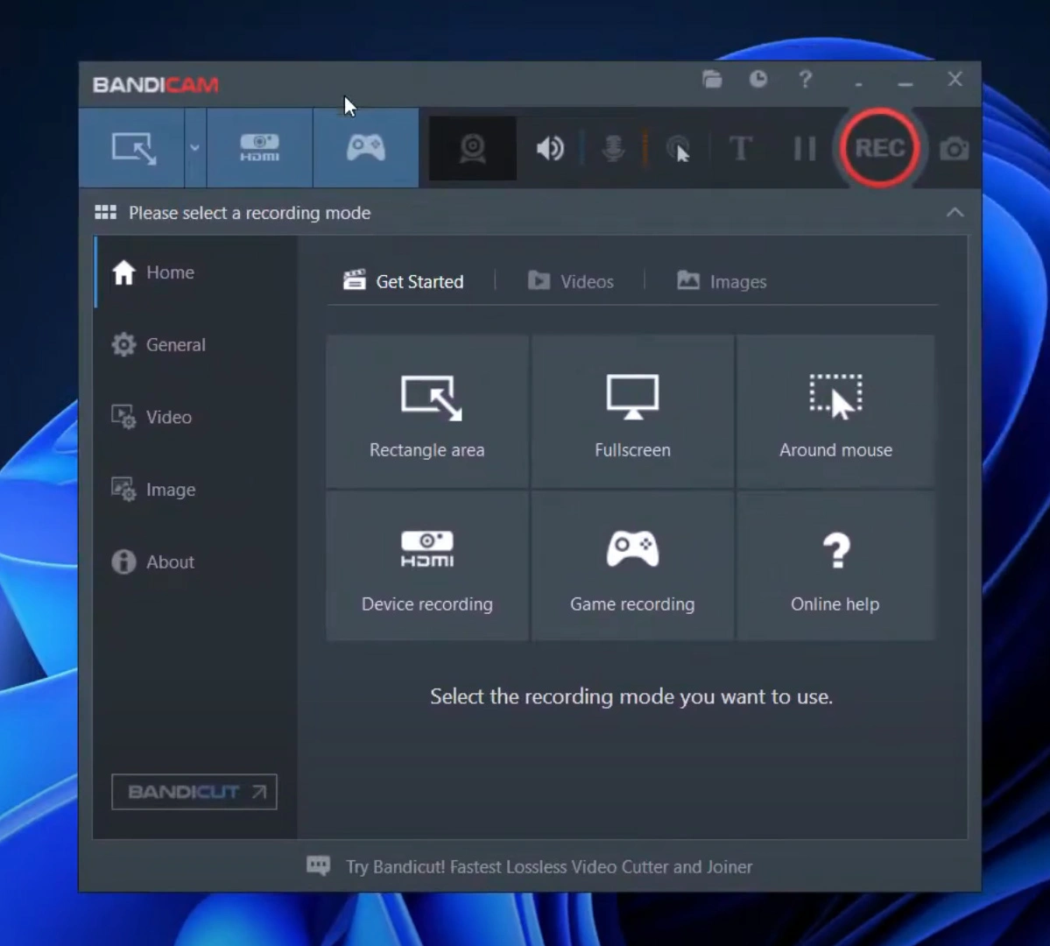The height and width of the screenshot is (946, 1050).
Task: Open Device recording HDMI tile
Action: click(x=427, y=566)
